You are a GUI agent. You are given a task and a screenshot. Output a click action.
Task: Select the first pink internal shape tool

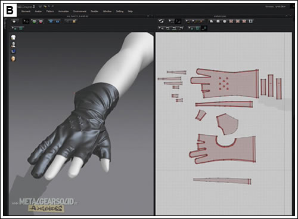point(231,21)
